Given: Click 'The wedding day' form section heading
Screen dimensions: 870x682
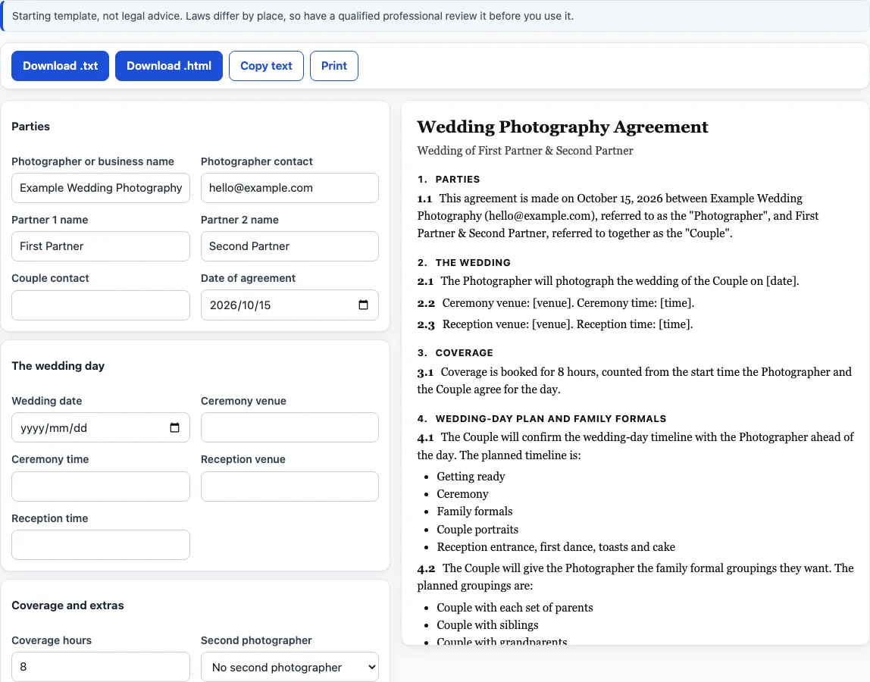Looking at the screenshot, I should pyautogui.click(x=58, y=366).
